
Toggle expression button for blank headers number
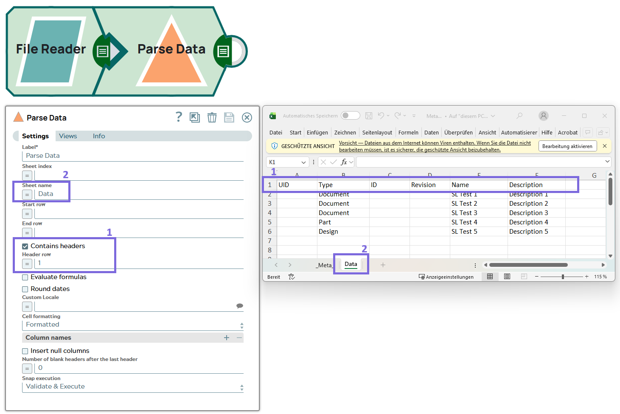pyautogui.click(x=27, y=368)
